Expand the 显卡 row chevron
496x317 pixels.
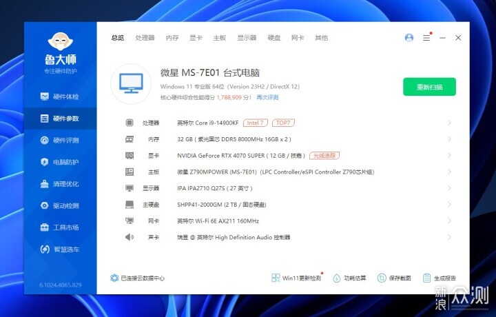click(449, 155)
